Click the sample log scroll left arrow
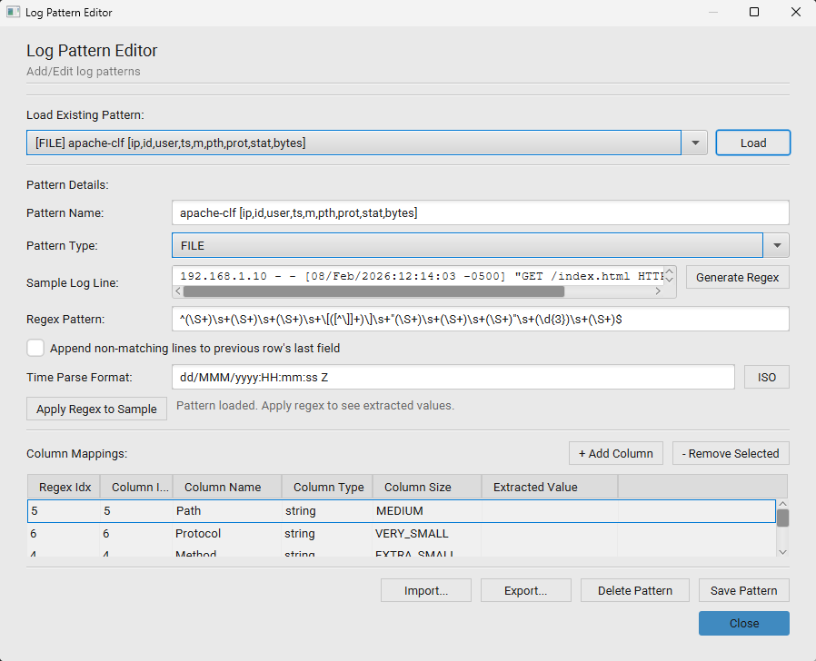This screenshot has height=661, width=816. pyautogui.click(x=178, y=291)
